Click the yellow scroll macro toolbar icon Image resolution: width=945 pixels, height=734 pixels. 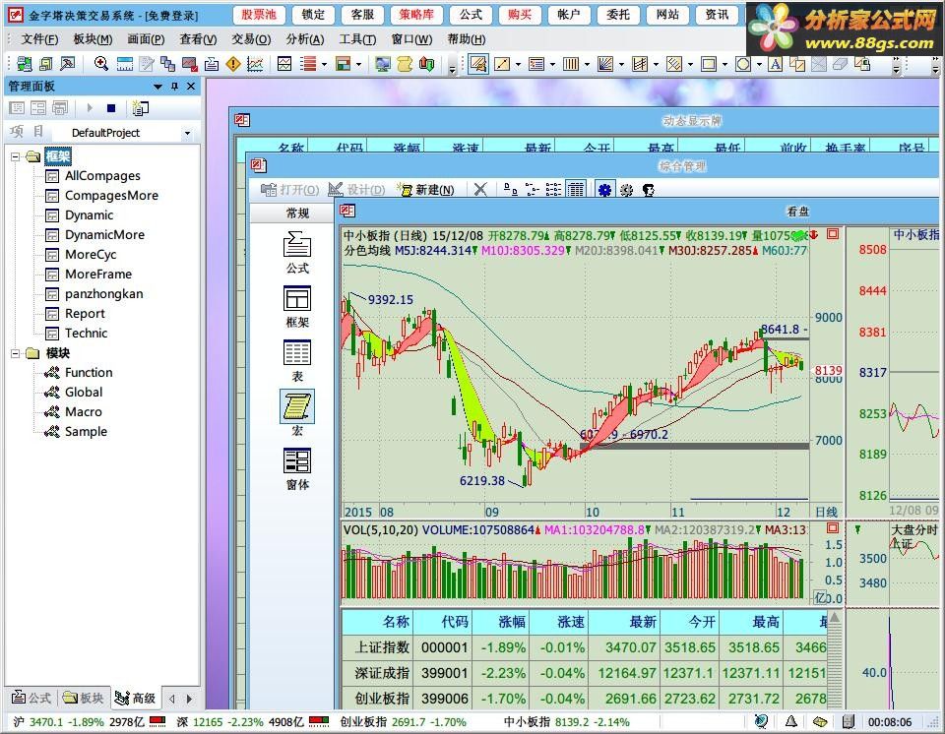click(405, 64)
